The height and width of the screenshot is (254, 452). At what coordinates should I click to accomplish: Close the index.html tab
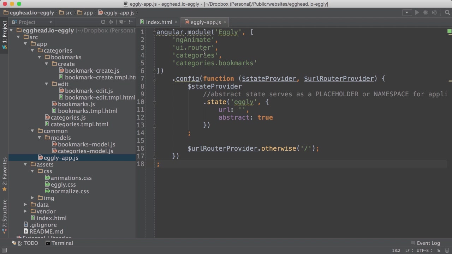click(x=176, y=22)
